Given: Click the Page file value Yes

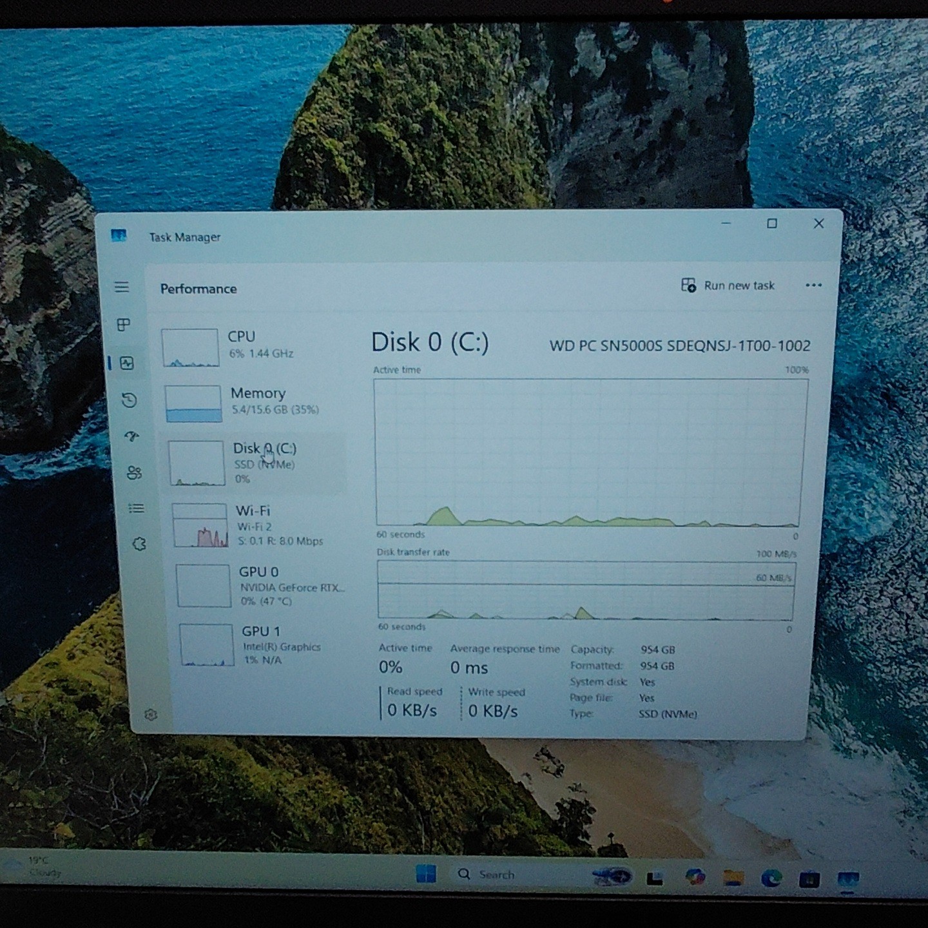Looking at the screenshot, I should [x=646, y=698].
